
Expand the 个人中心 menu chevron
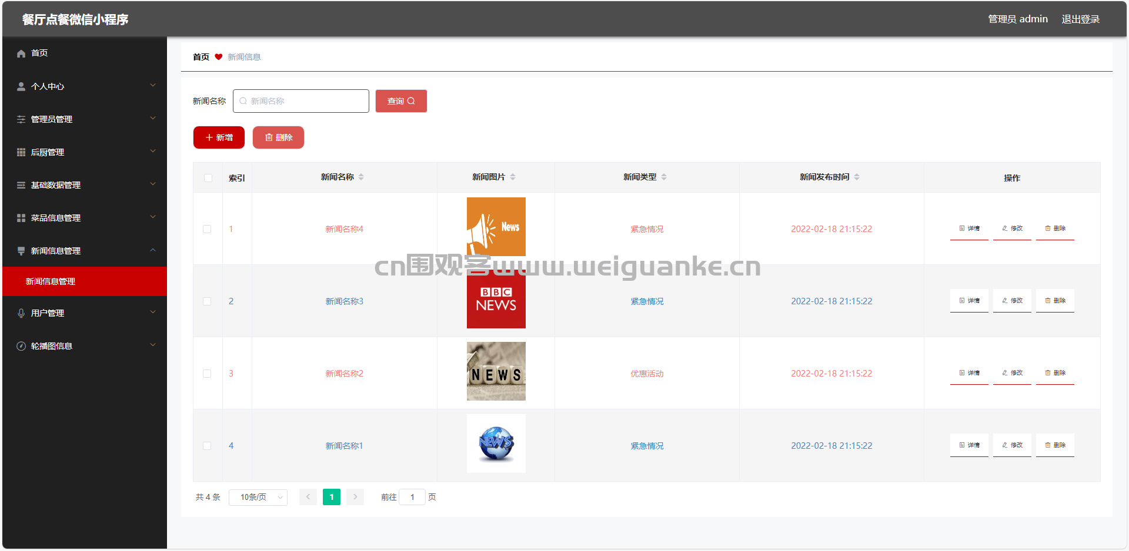pyautogui.click(x=153, y=85)
